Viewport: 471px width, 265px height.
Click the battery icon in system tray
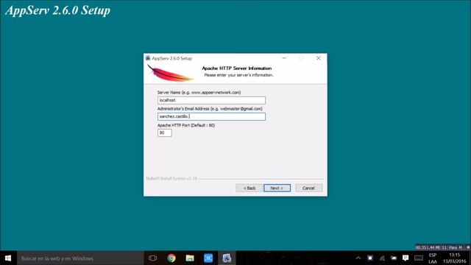click(394, 258)
